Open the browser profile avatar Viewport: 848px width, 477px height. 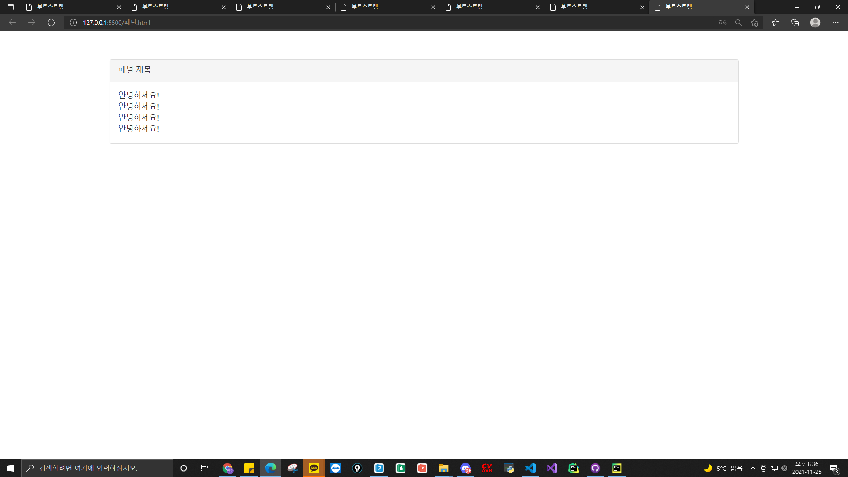[815, 23]
